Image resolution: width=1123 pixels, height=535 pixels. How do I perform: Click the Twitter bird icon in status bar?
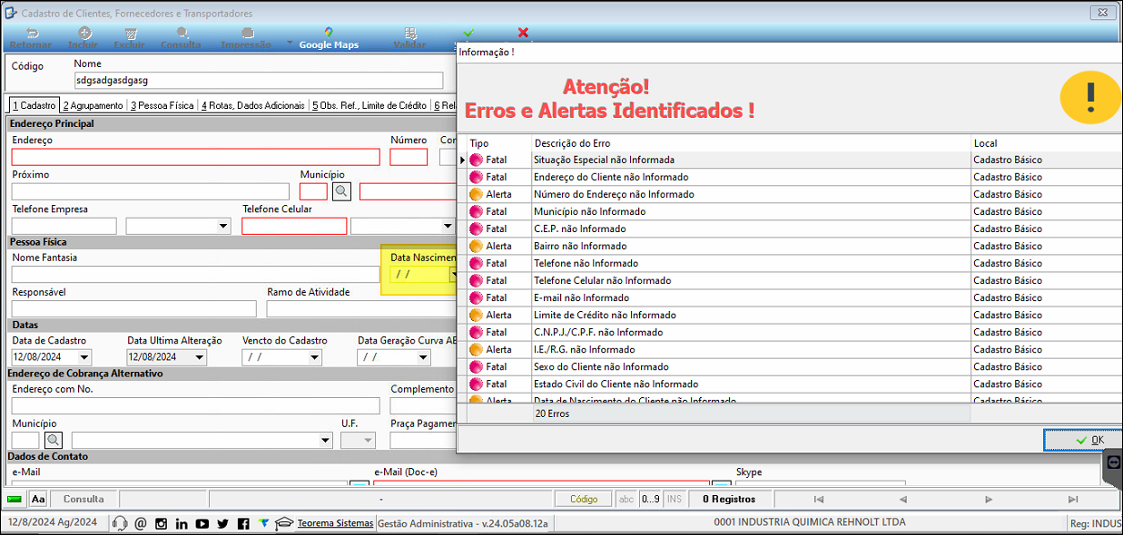coord(222,523)
